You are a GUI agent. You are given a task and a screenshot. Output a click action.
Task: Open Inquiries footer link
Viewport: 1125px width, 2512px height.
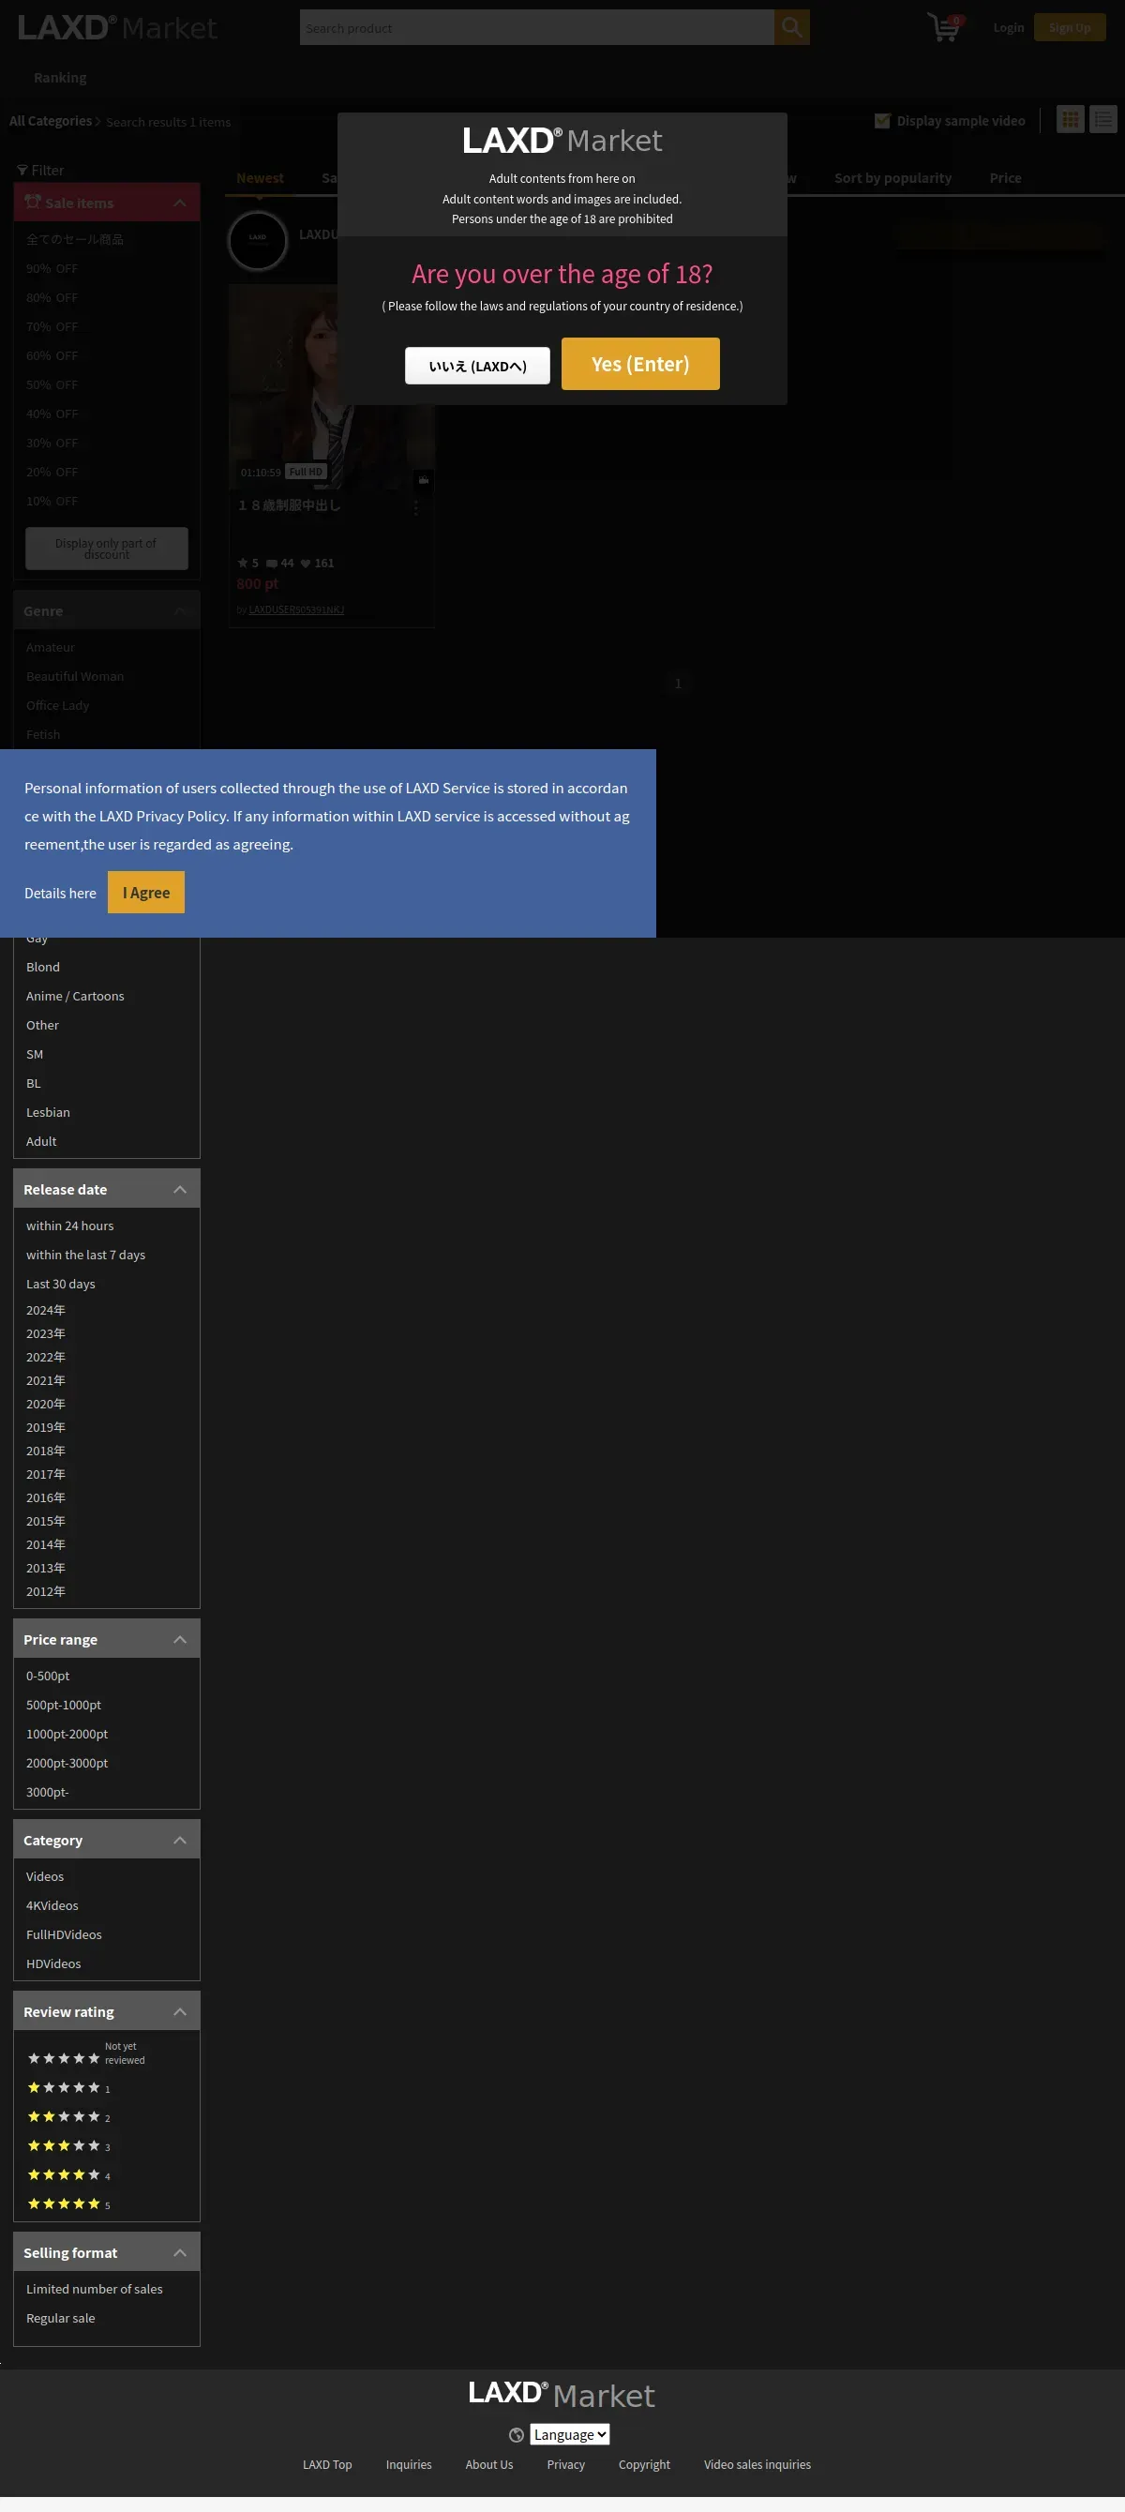click(409, 2464)
